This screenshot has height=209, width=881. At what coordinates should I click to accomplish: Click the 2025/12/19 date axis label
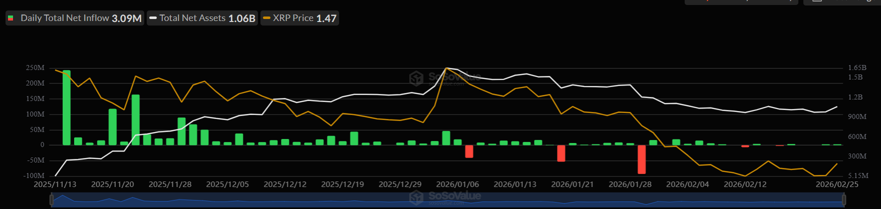click(x=343, y=184)
